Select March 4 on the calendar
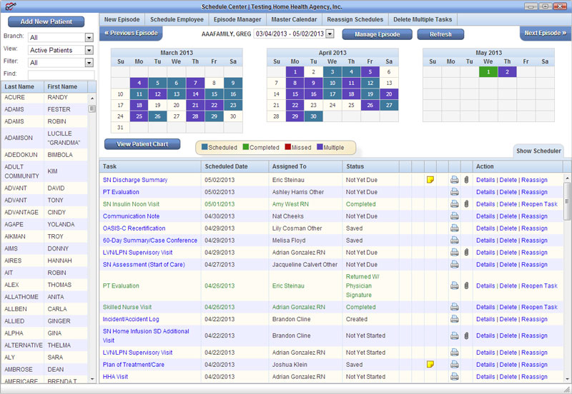This screenshot has width=572, height=394. tap(139, 83)
